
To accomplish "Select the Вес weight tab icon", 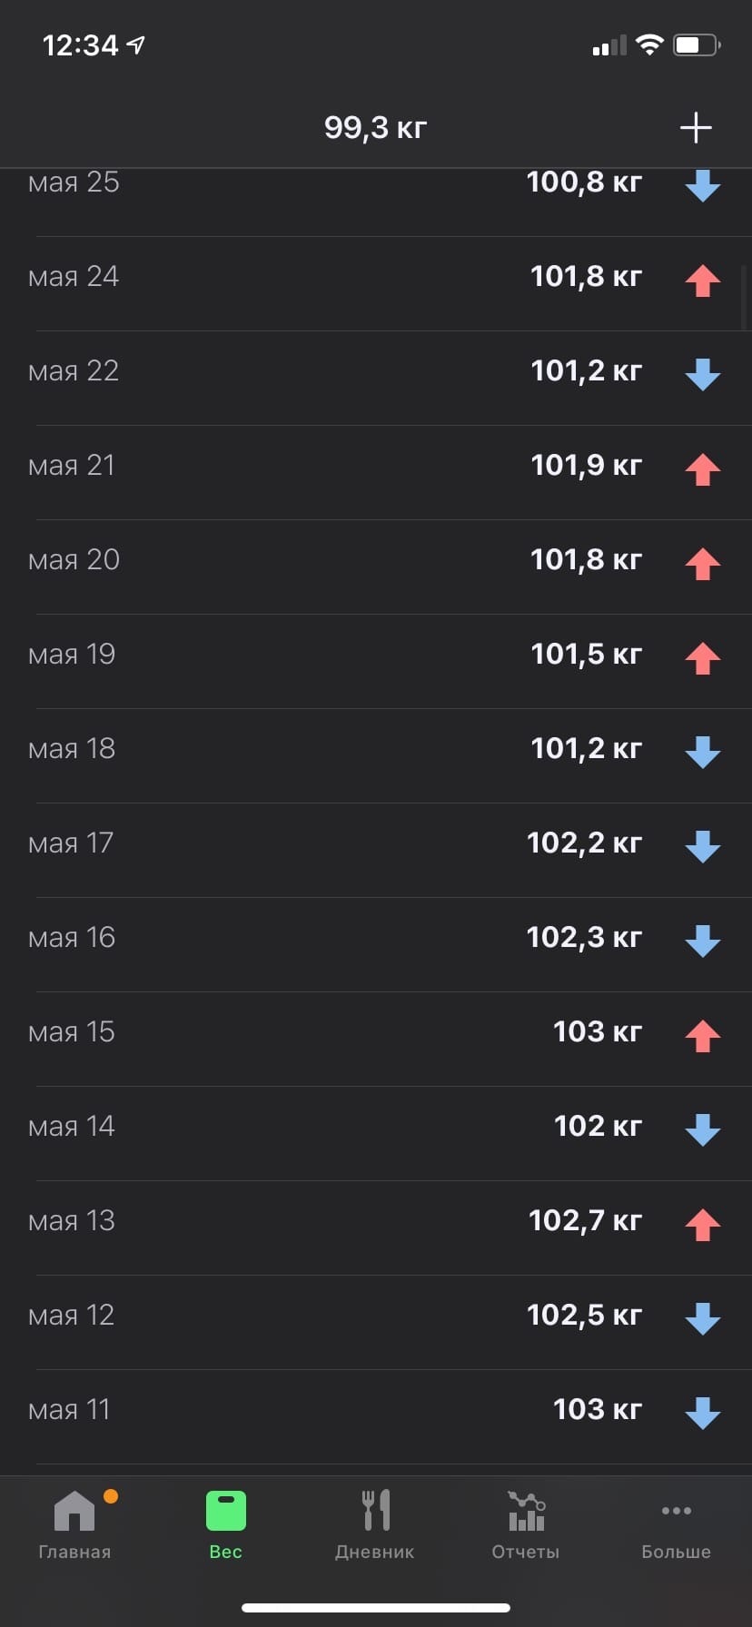I will 226,1512.
